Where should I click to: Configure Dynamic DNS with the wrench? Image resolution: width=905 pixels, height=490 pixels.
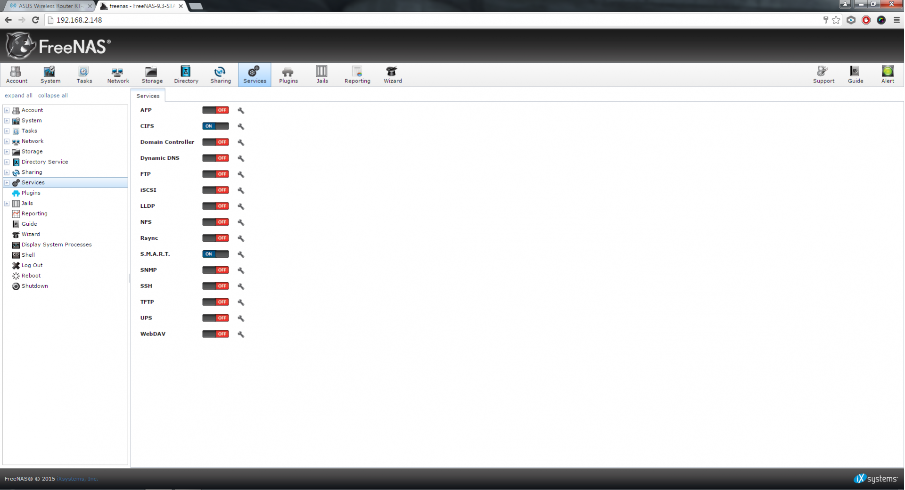(x=241, y=158)
